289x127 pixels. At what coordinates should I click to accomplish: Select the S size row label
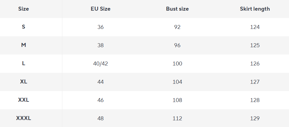pyautogui.click(x=24, y=27)
